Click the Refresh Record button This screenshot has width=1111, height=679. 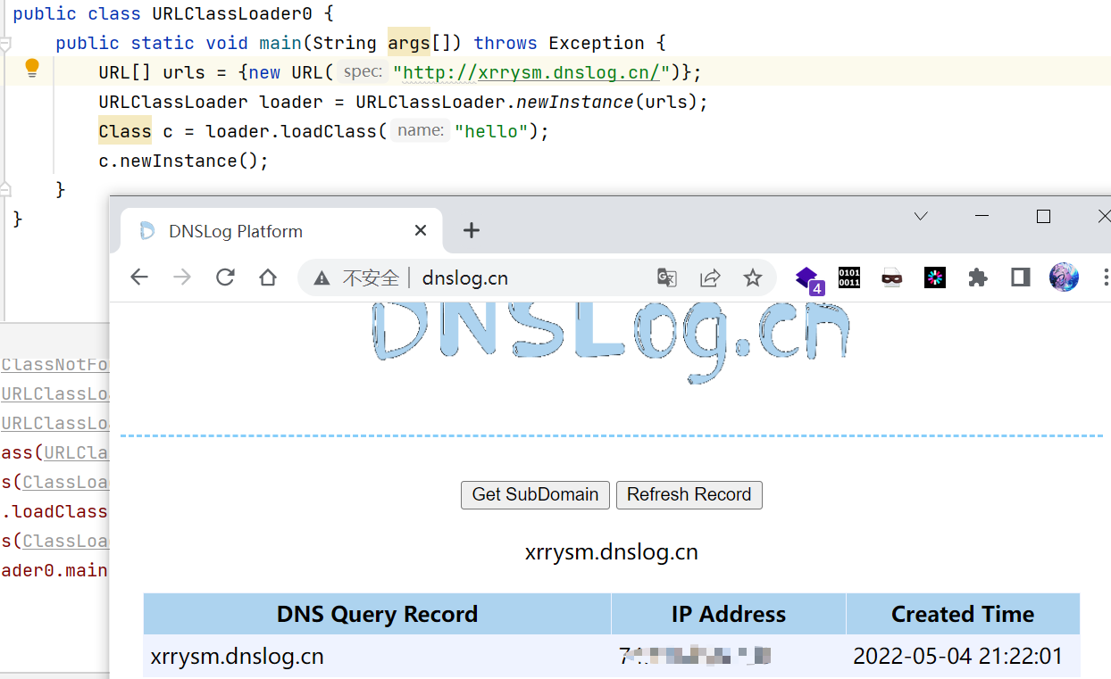tap(689, 494)
